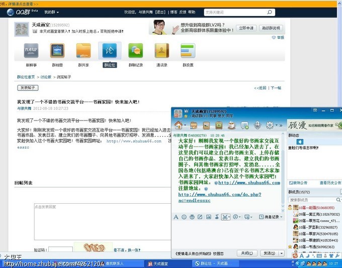Click the handwriting pencil-on-pad icon in chat
Image resolution: width=342 pixels, height=268 pixels.
(x=200, y=217)
